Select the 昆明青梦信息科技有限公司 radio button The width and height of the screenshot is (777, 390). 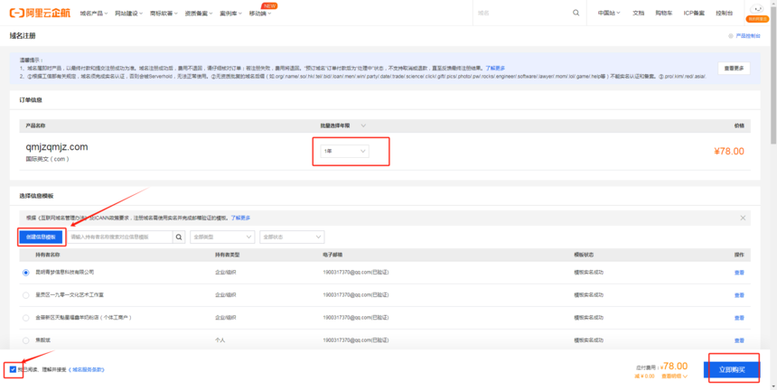(24, 272)
